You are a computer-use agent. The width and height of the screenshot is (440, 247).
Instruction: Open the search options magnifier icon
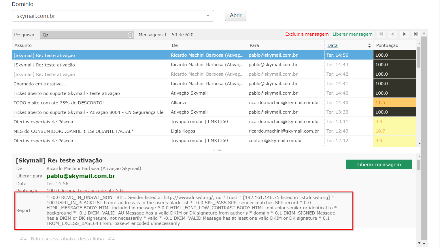tap(45, 35)
